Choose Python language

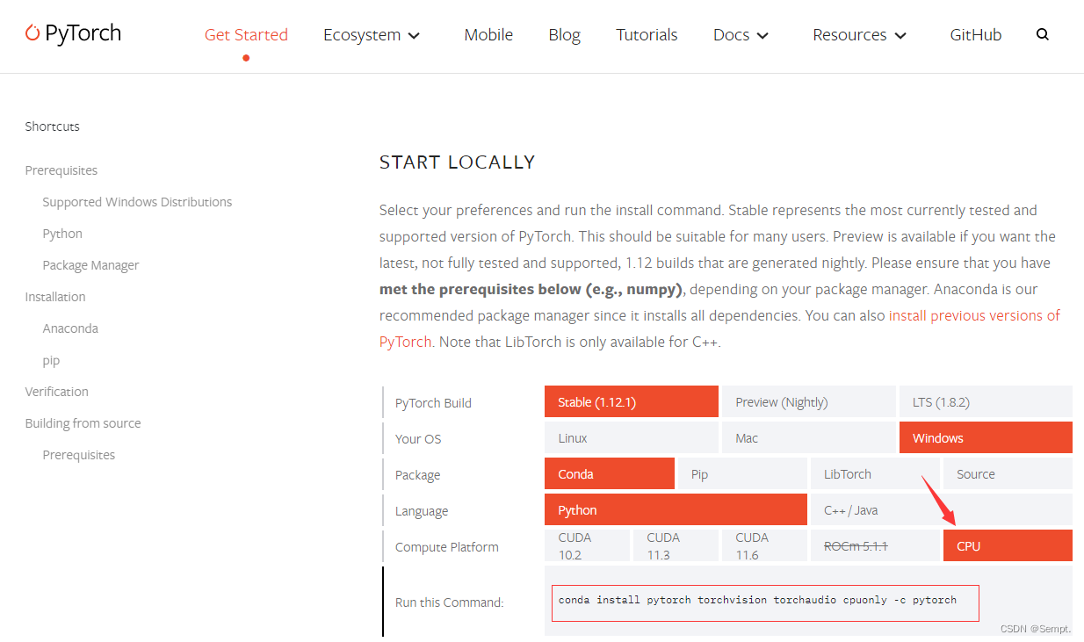676,509
